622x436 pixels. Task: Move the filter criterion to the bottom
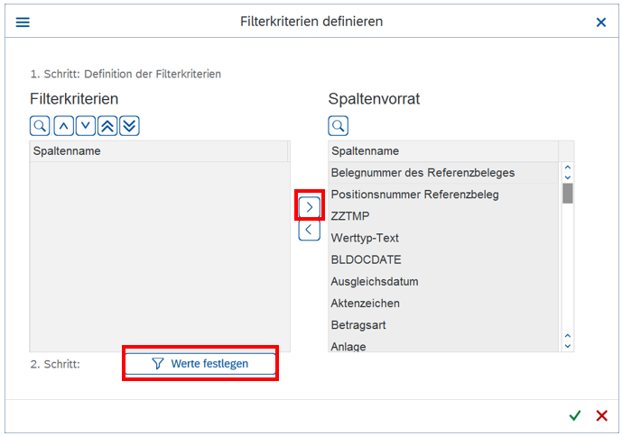[x=129, y=126]
